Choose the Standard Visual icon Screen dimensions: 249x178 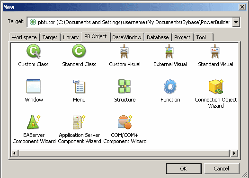(215, 51)
